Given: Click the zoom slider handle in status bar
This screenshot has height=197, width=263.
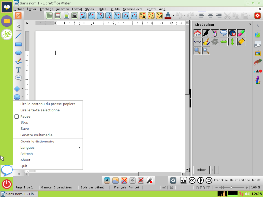Looking at the screenshot, I should (231, 187).
